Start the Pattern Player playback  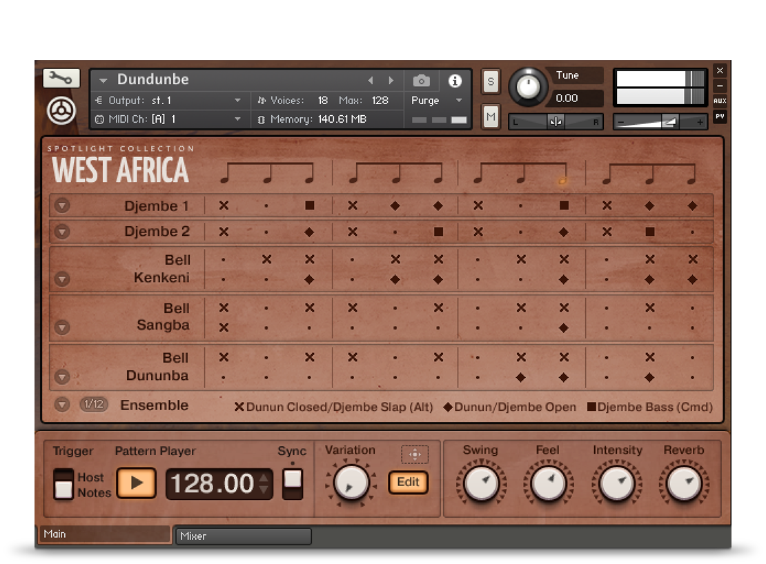(137, 483)
